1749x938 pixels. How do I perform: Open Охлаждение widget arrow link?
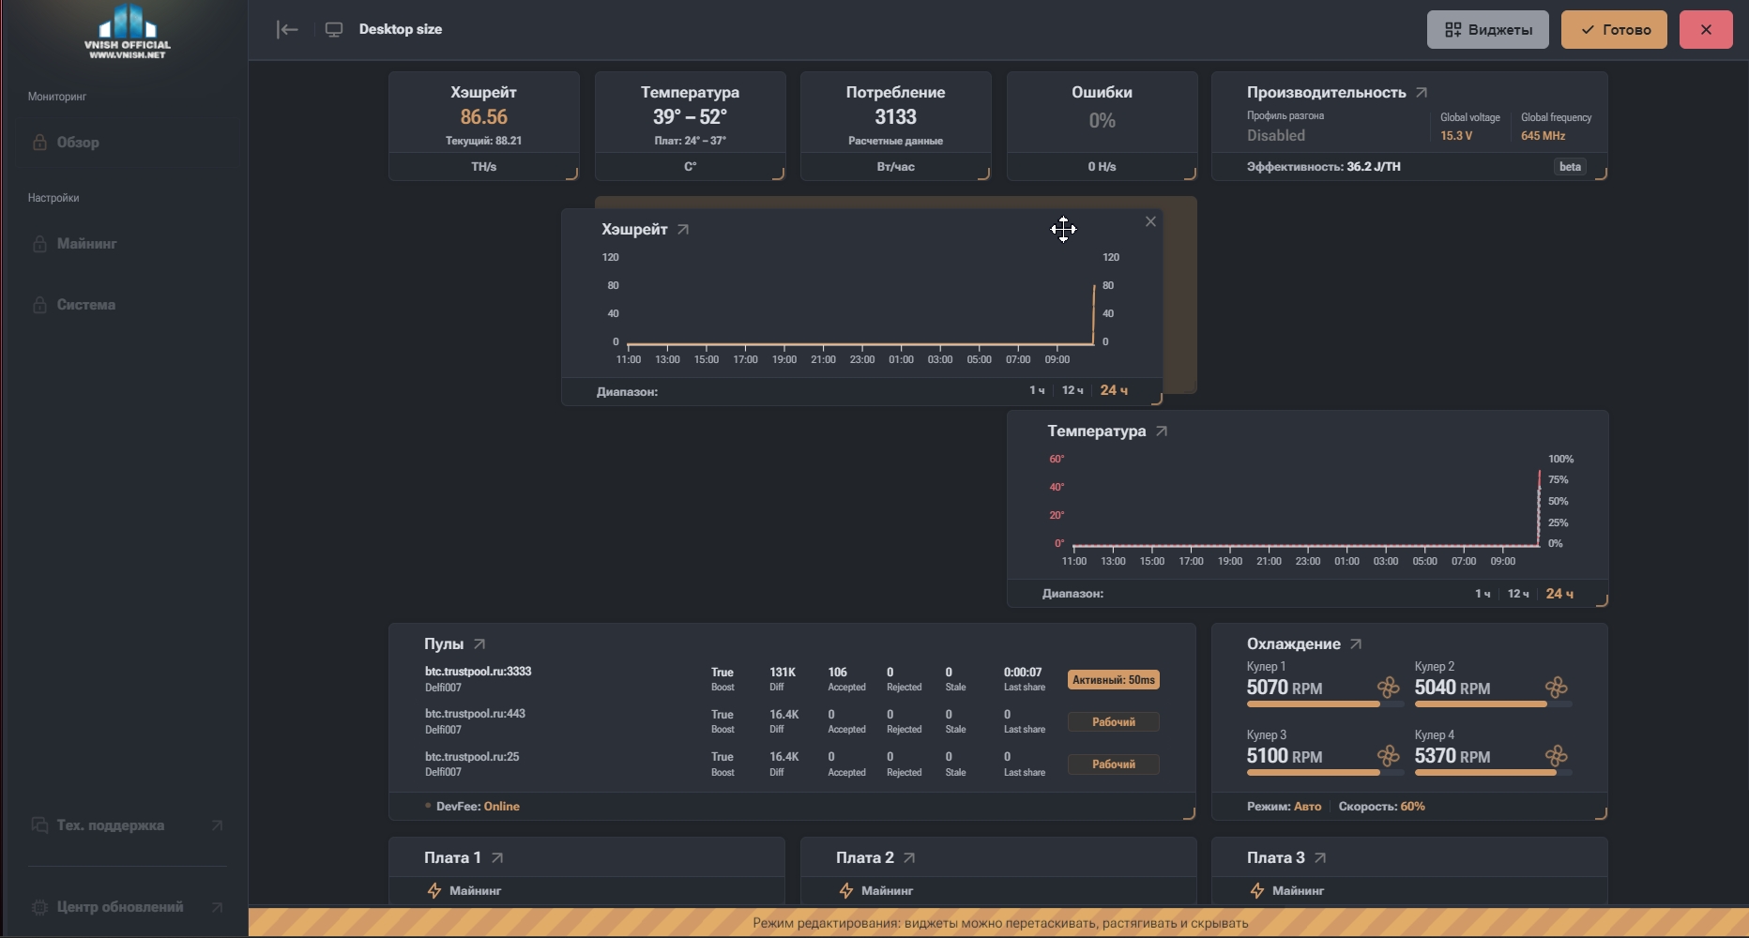[x=1356, y=643]
